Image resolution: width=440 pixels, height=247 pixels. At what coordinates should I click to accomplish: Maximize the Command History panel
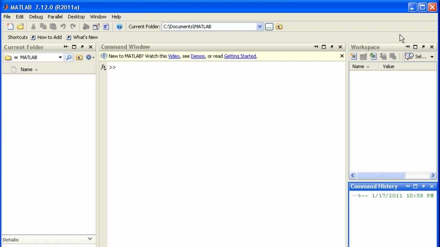[415, 186]
